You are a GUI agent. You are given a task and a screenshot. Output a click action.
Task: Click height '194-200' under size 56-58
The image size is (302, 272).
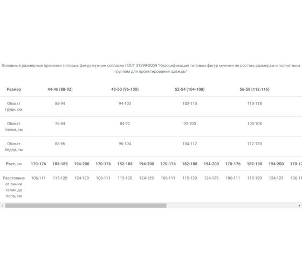[276, 164]
